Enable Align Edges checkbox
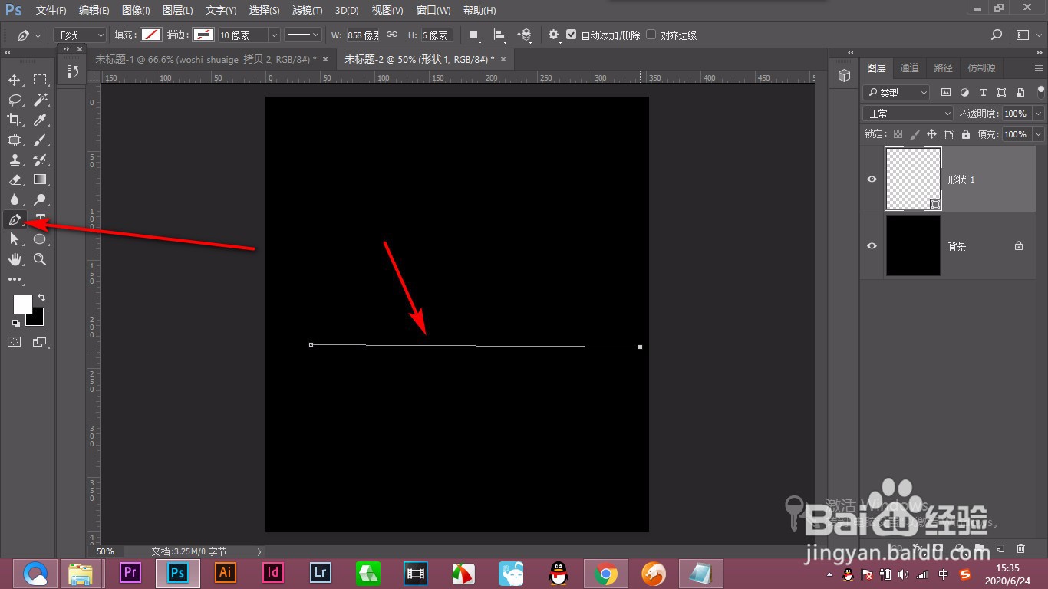The width and height of the screenshot is (1048, 589). coord(651,35)
